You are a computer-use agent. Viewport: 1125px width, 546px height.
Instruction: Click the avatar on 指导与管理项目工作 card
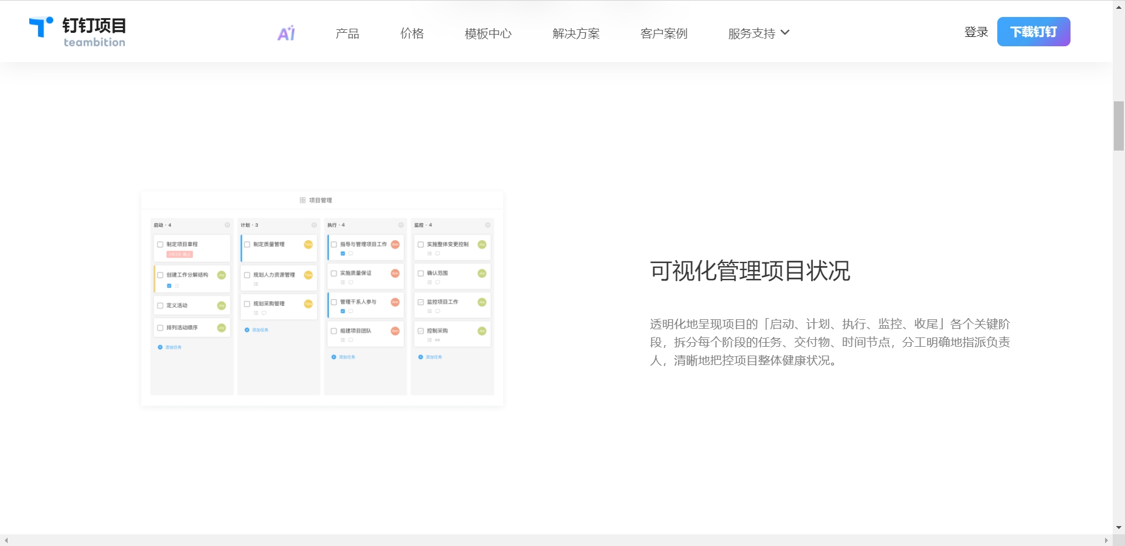(x=395, y=244)
